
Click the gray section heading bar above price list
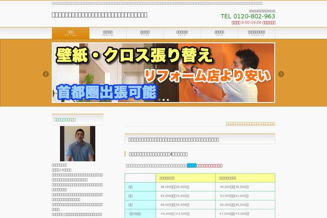pyautogui.click(x=200, y=139)
